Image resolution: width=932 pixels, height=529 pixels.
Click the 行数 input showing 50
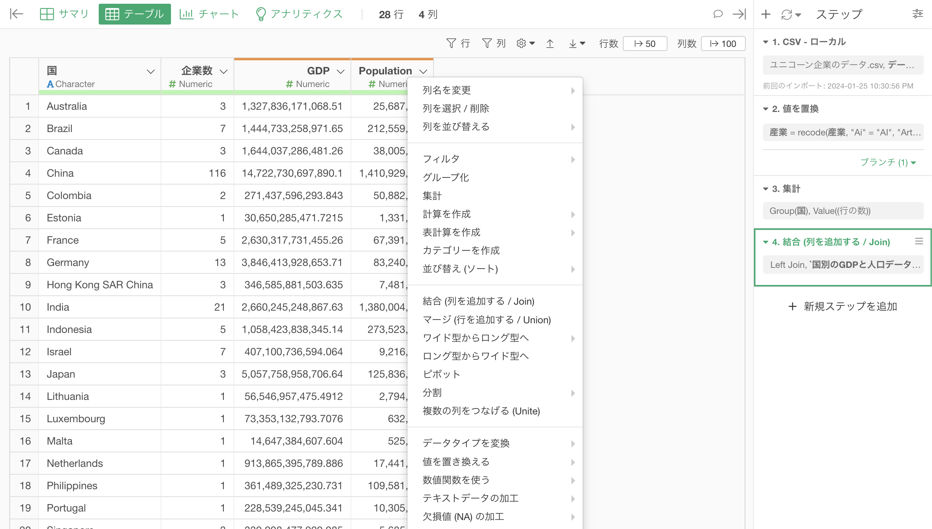[645, 44]
